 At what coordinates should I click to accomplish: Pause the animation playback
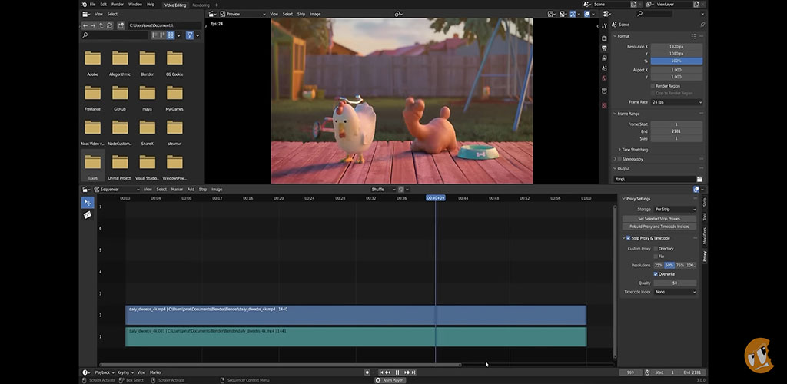pyautogui.click(x=397, y=372)
